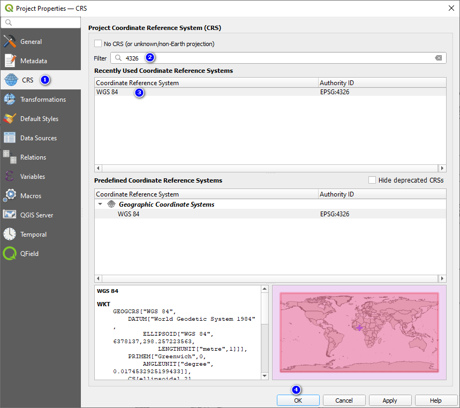Sort predefined list by Authority ID header
The height and width of the screenshot is (408, 460).
[x=382, y=194]
